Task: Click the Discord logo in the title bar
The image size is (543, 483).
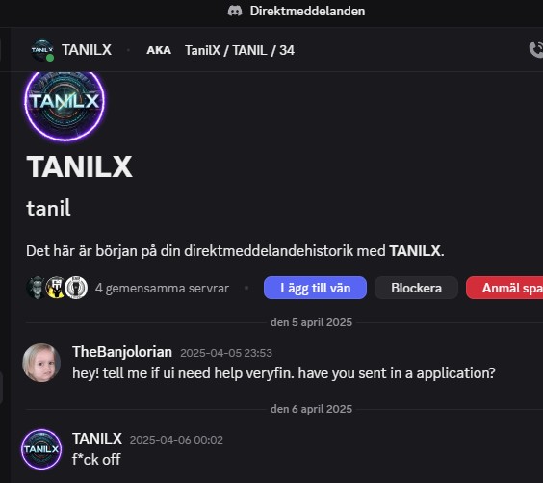Action: (235, 12)
